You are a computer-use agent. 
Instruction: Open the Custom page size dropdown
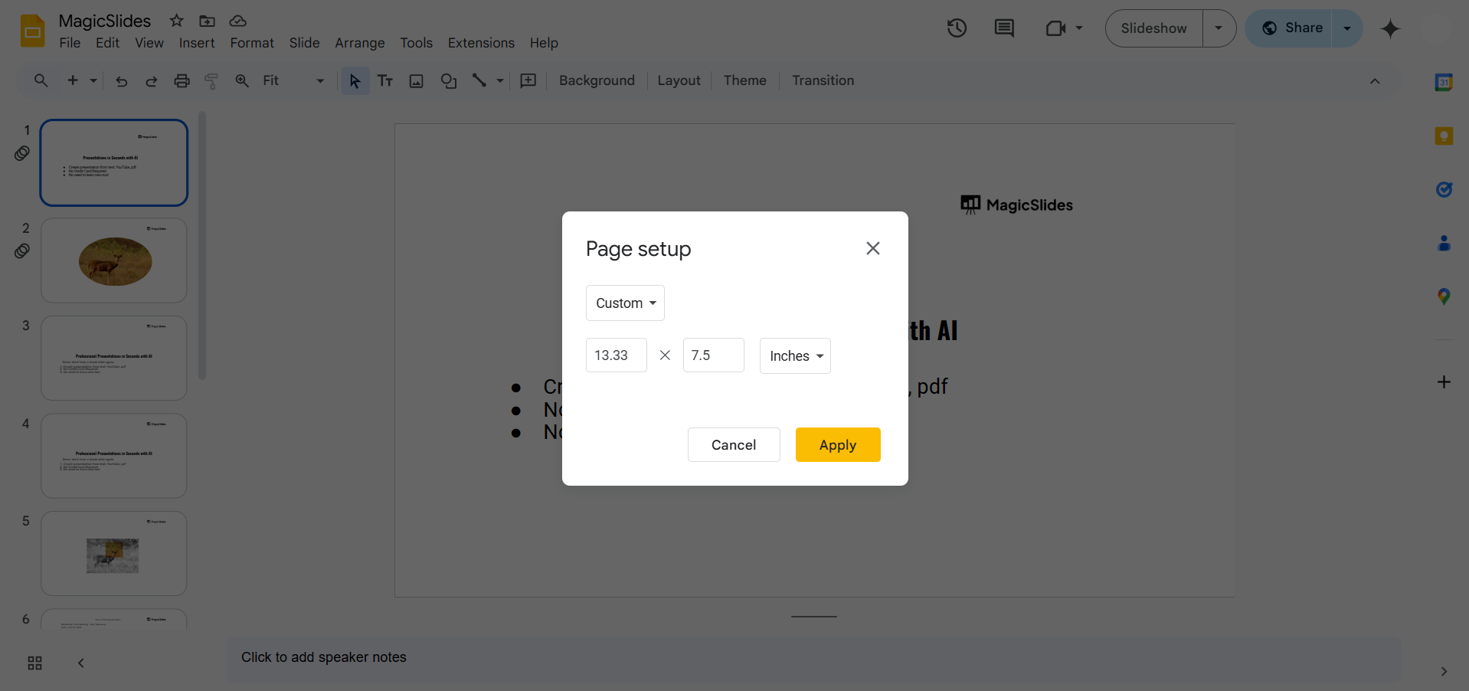tap(625, 303)
